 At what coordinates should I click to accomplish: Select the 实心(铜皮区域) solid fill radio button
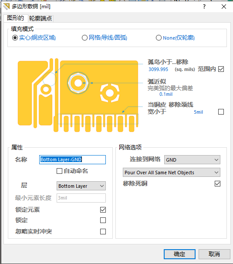point(15,38)
